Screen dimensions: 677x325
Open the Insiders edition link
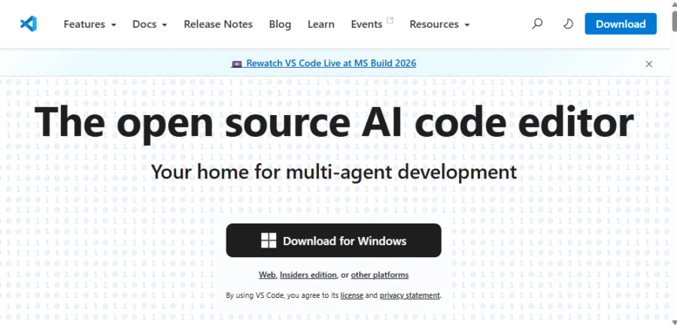click(308, 275)
